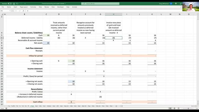Image resolution: width=199 pixels, height=112 pixels.
Task: Open sheet tab 2(a)
Action: pos(36,106)
